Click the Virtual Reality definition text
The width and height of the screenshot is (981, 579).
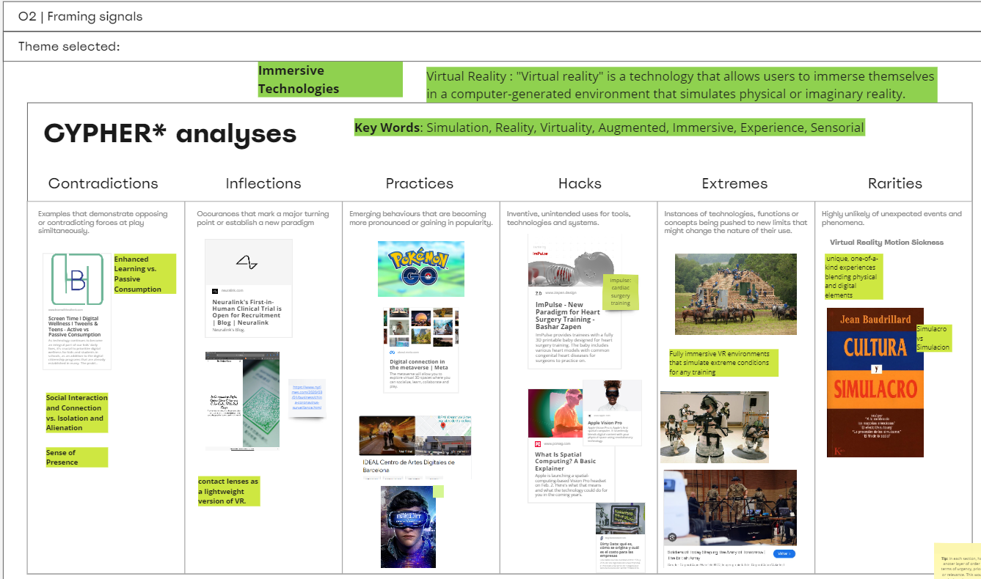coord(681,85)
